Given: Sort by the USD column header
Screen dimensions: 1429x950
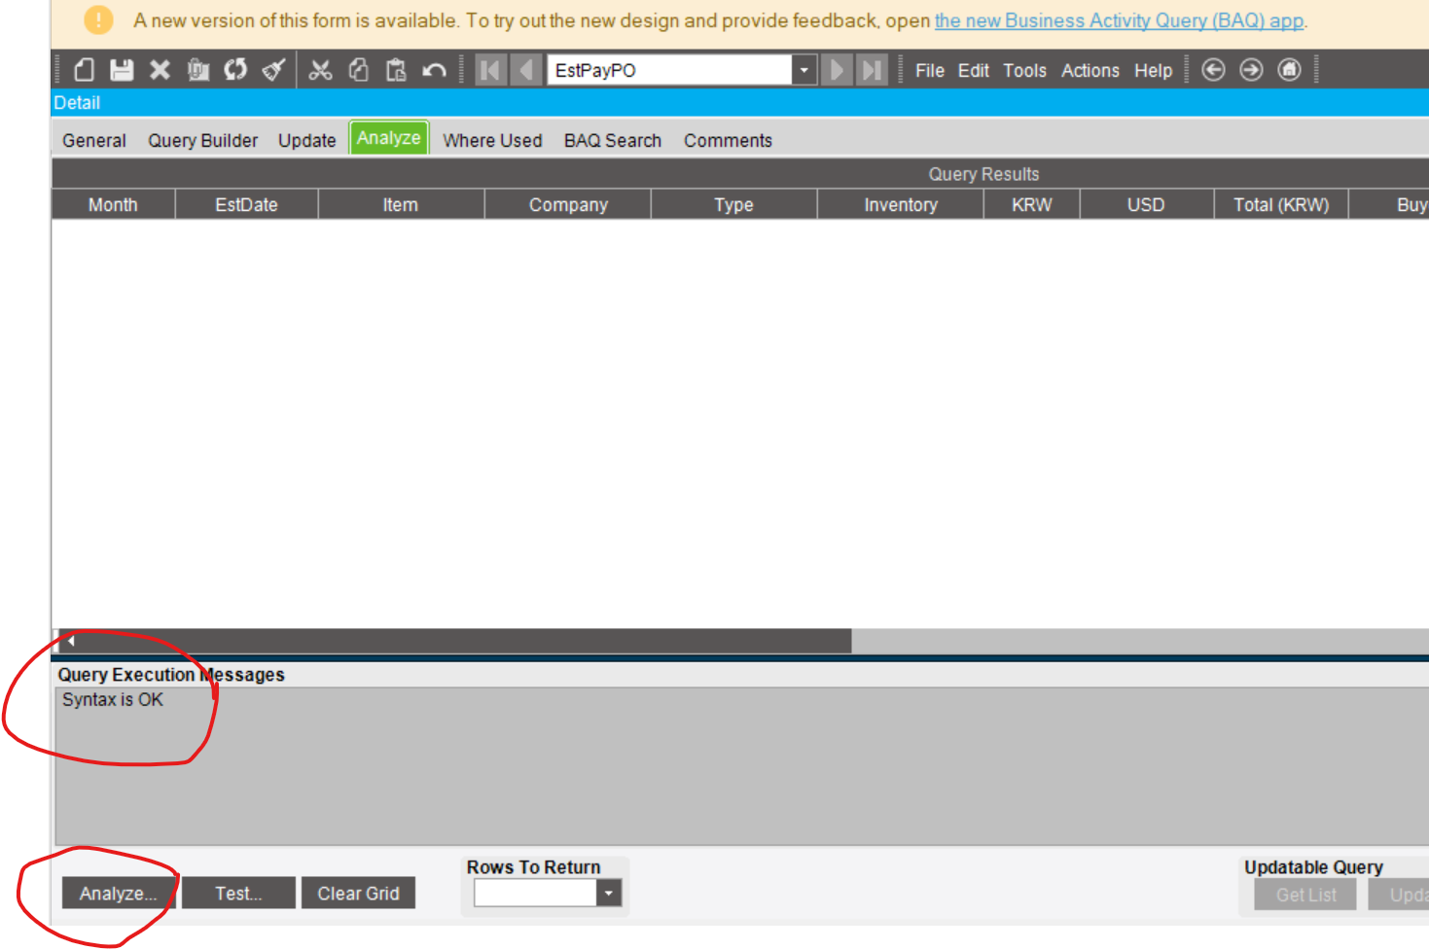Looking at the screenshot, I should click(x=1146, y=205).
